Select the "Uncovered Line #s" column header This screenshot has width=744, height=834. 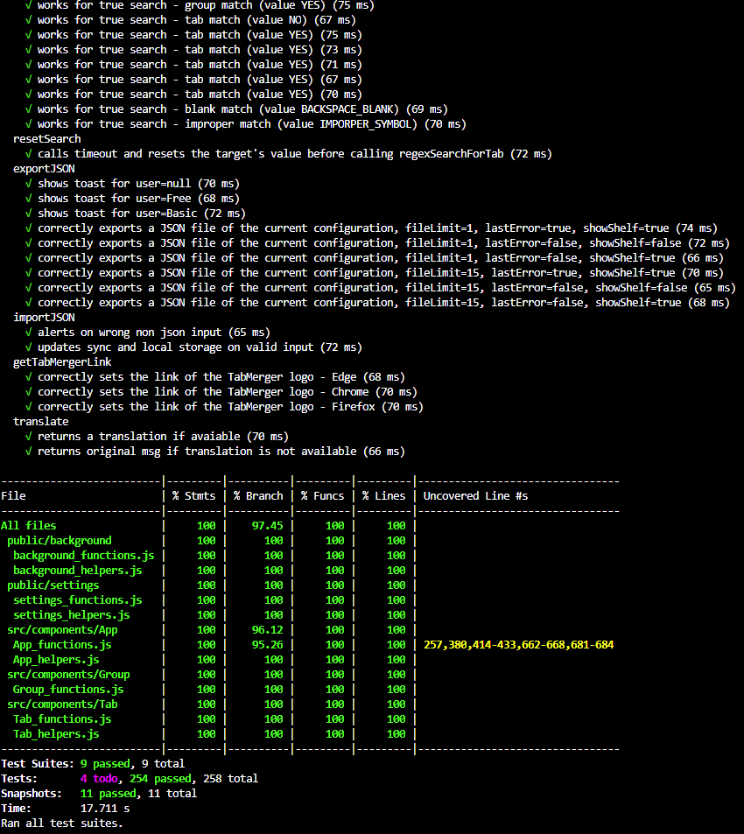(475, 496)
